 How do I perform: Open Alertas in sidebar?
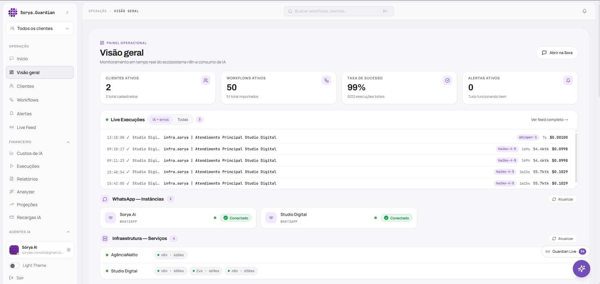pyautogui.click(x=40, y=114)
